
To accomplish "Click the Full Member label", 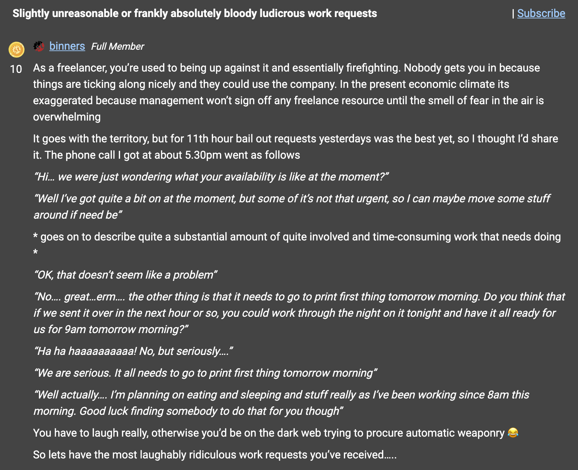I will coord(117,46).
